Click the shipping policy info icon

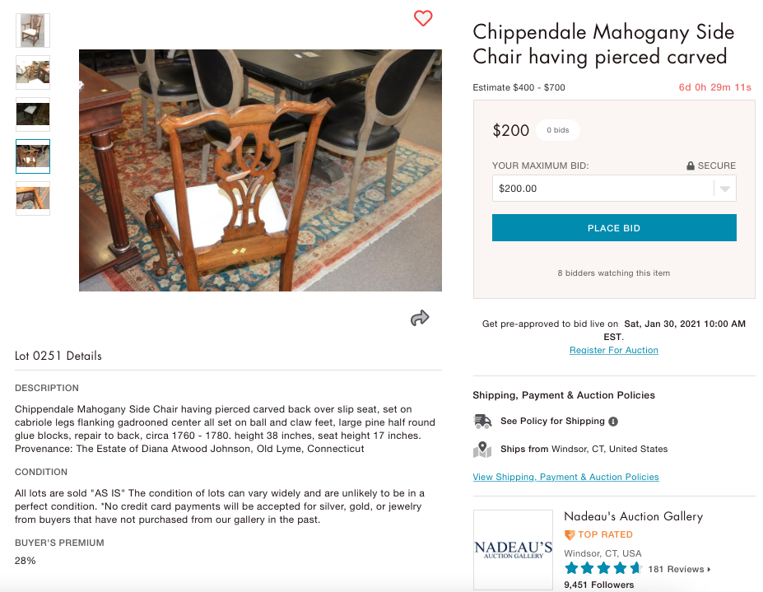[x=612, y=422]
